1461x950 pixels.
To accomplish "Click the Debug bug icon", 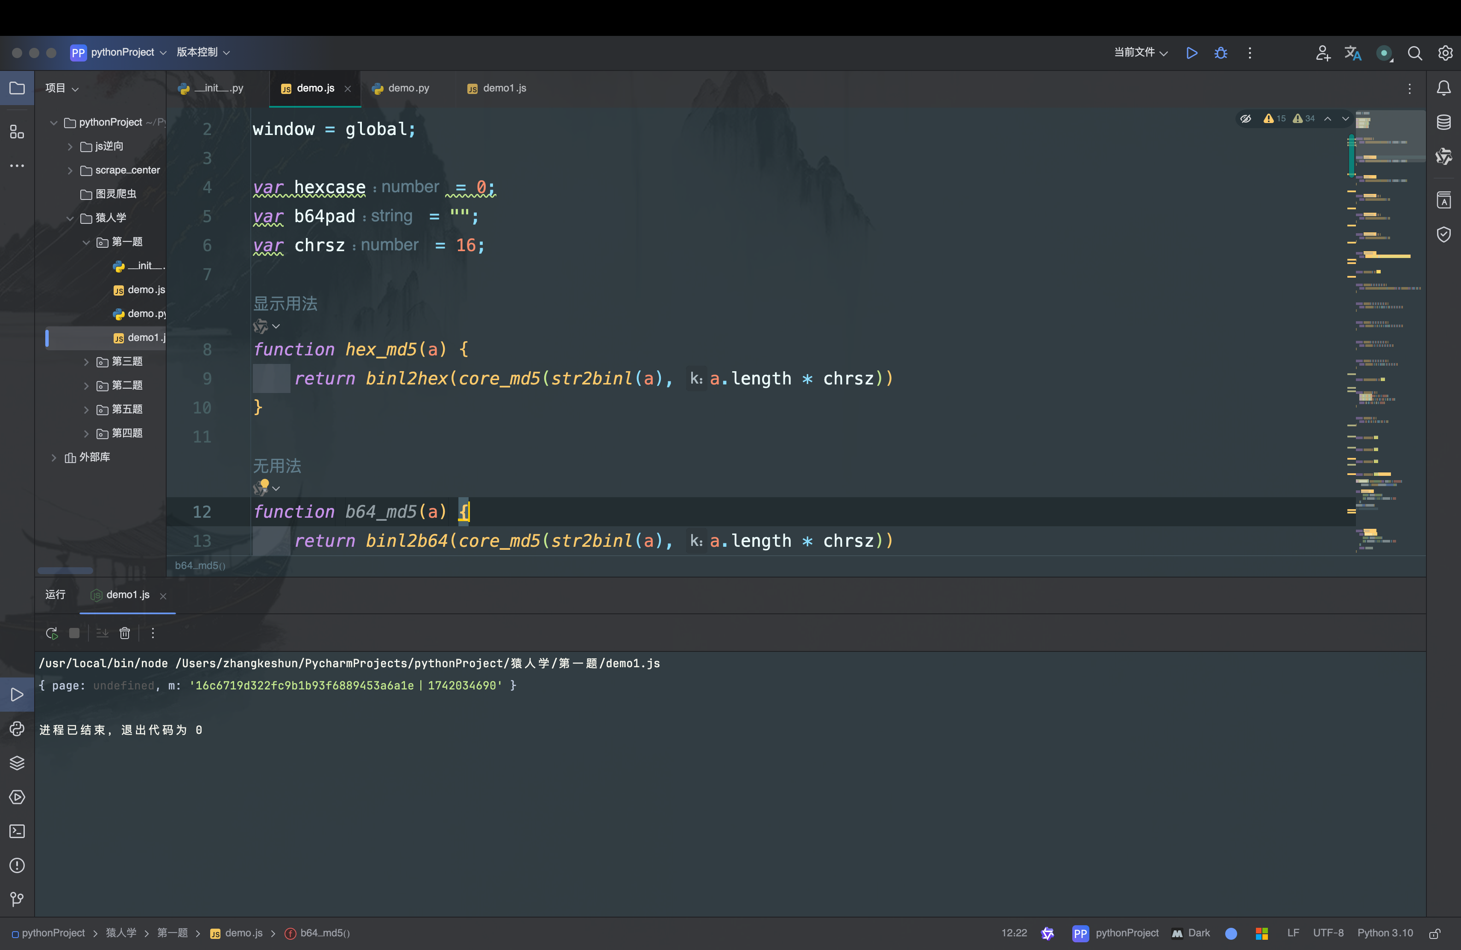I will click(1220, 53).
